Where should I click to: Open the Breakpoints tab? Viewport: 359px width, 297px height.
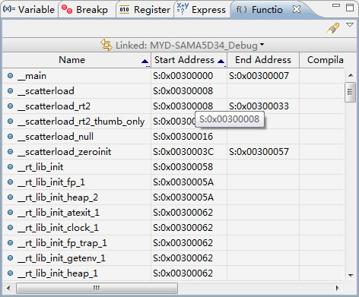(85, 10)
